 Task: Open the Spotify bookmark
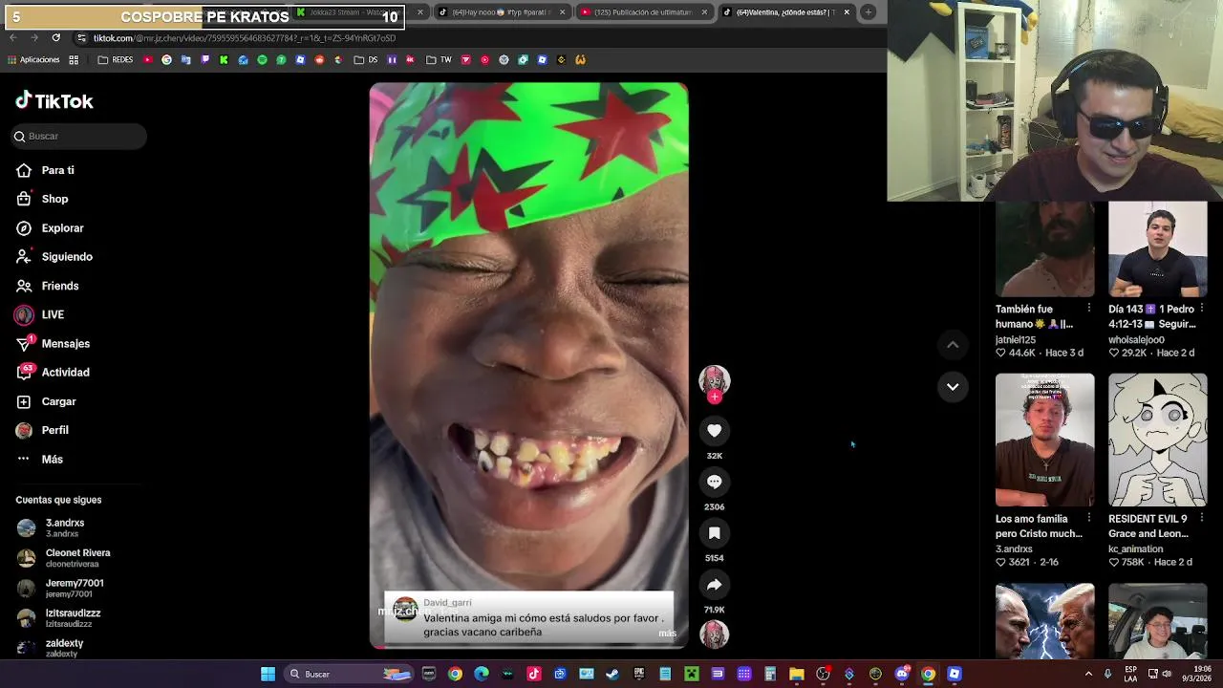pyautogui.click(x=262, y=59)
